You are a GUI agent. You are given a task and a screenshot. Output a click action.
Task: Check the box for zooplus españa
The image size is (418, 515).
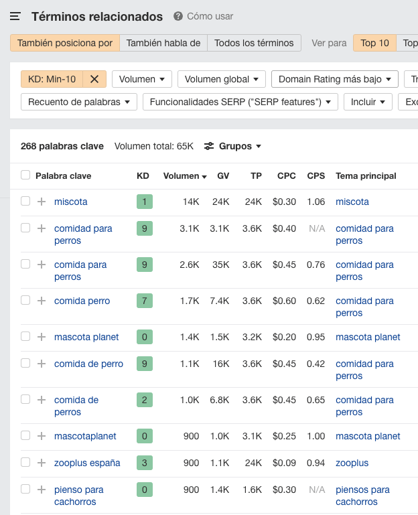25,462
